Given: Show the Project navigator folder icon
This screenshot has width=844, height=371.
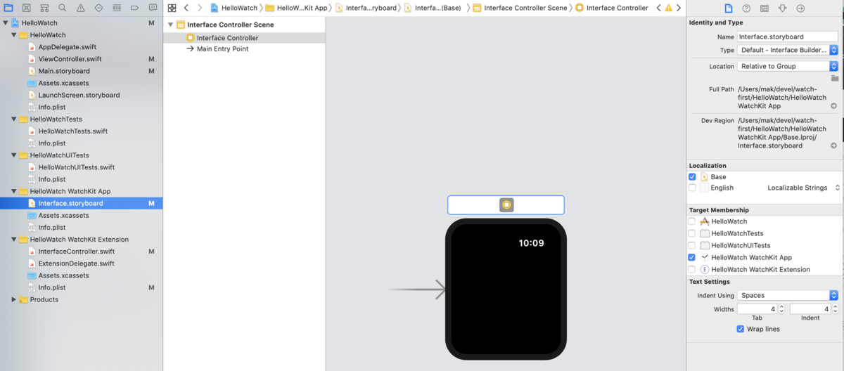Looking at the screenshot, I should click(8, 8).
